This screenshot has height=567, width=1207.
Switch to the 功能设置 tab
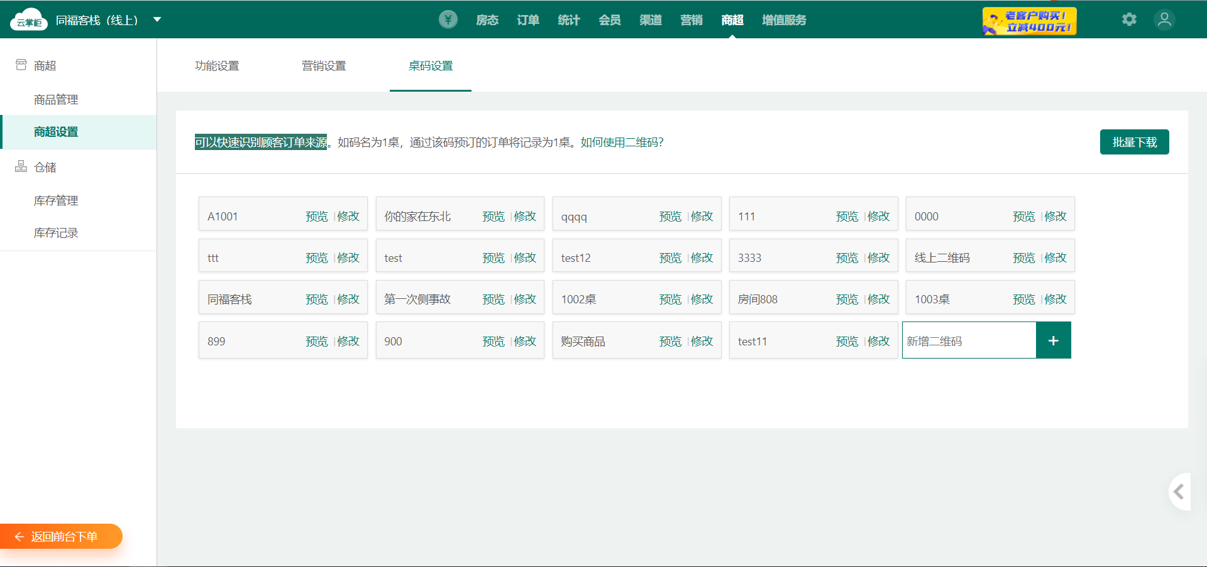[x=217, y=66]
